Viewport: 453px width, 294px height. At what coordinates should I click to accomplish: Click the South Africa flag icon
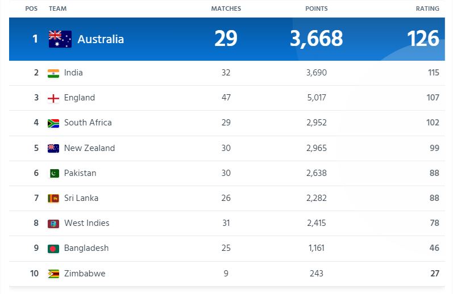pyautogui.click(x=53, y=123)
